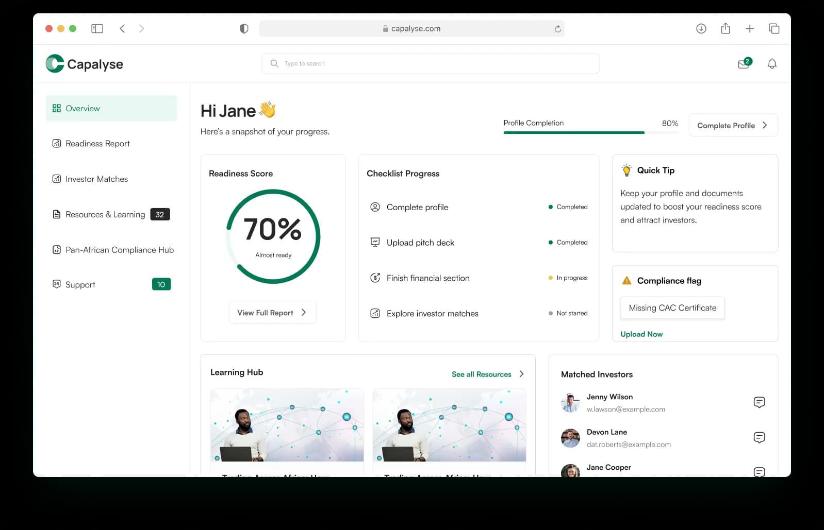Open the second Learning Hub video thumbnail

(x=449, y=425)
